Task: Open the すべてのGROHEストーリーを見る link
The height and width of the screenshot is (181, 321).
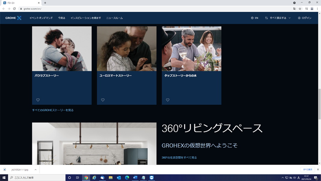Action: tap(53, 110)
